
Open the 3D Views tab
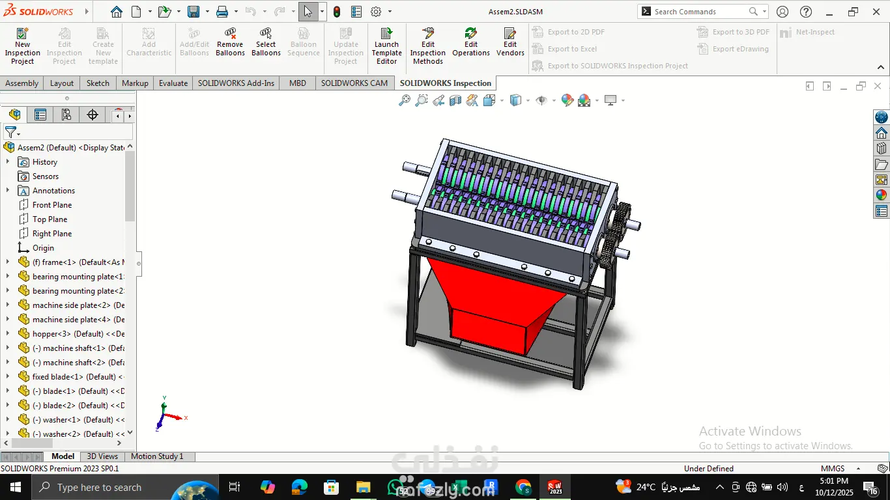click(x=102, y=456)
